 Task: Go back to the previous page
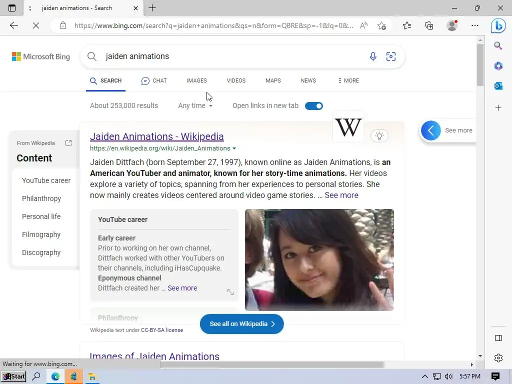[13, 25]
